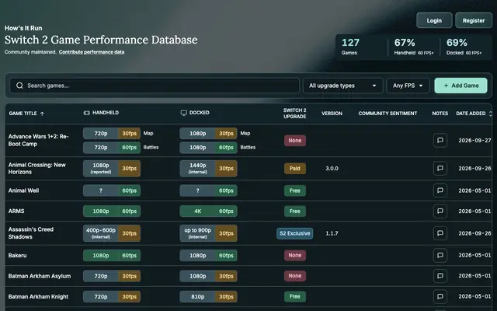497x311 pixels.
Task: Click the Free badge for Animal Well
Action: point(295,190)
